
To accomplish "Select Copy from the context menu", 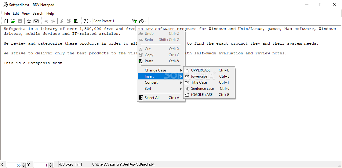I will [161, 55].
